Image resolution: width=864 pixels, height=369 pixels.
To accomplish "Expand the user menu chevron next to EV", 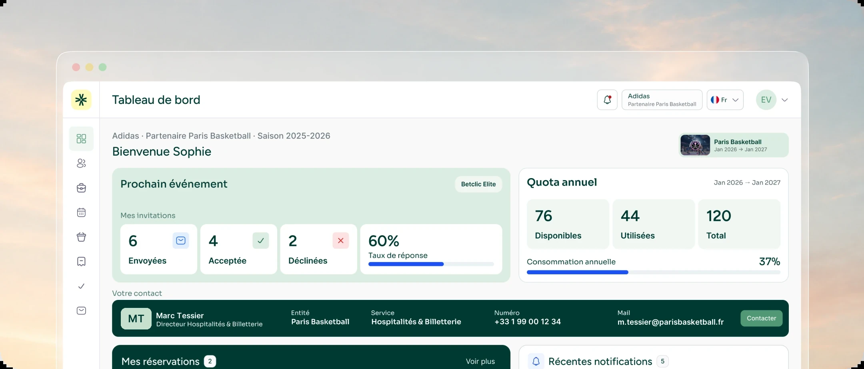I will tap(785, 100).
